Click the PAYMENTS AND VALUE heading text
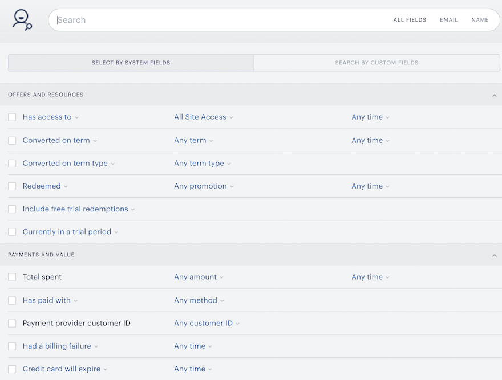Screen dimensions: 502x380 click(41, 255)
